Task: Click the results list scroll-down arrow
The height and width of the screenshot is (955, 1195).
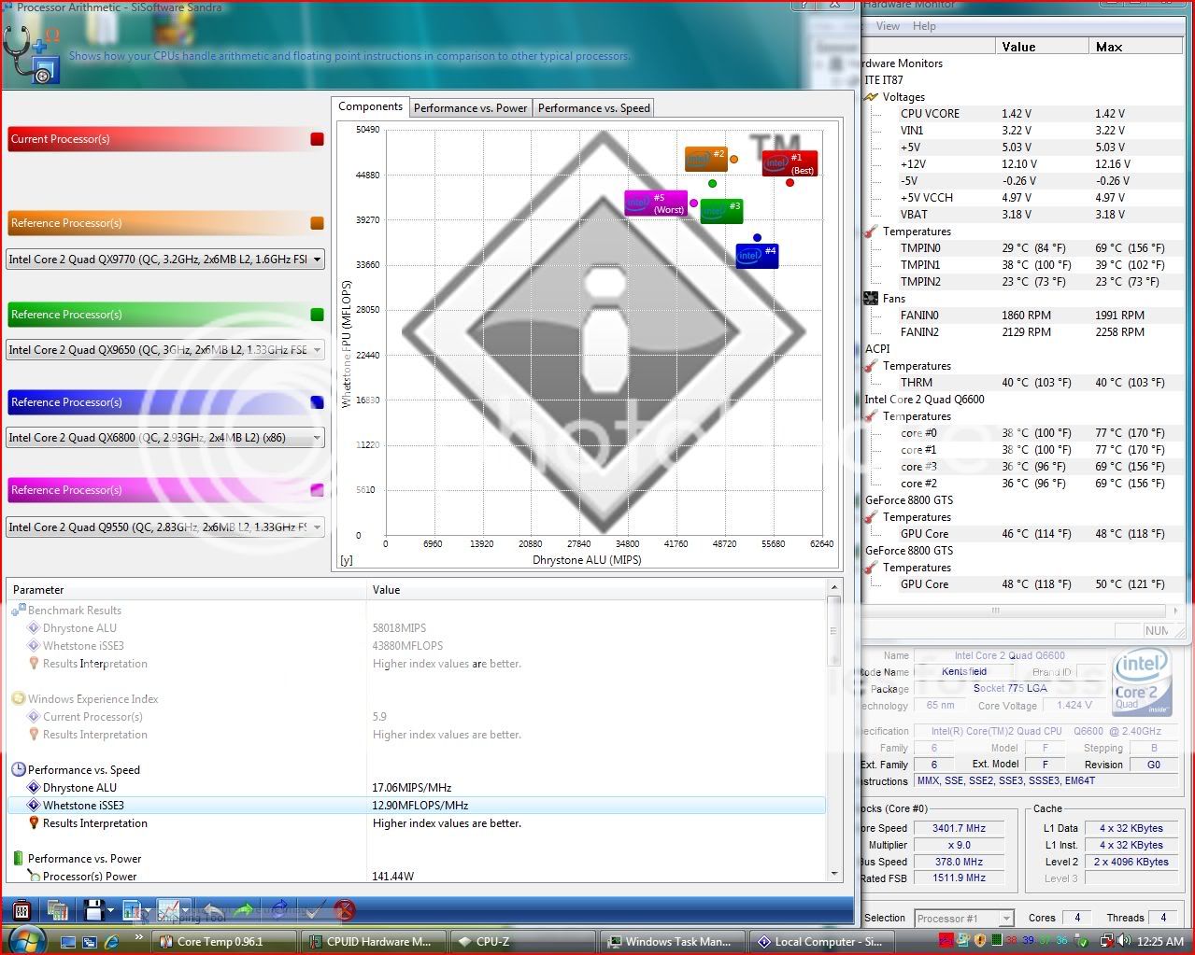Action: pos(834,874)
